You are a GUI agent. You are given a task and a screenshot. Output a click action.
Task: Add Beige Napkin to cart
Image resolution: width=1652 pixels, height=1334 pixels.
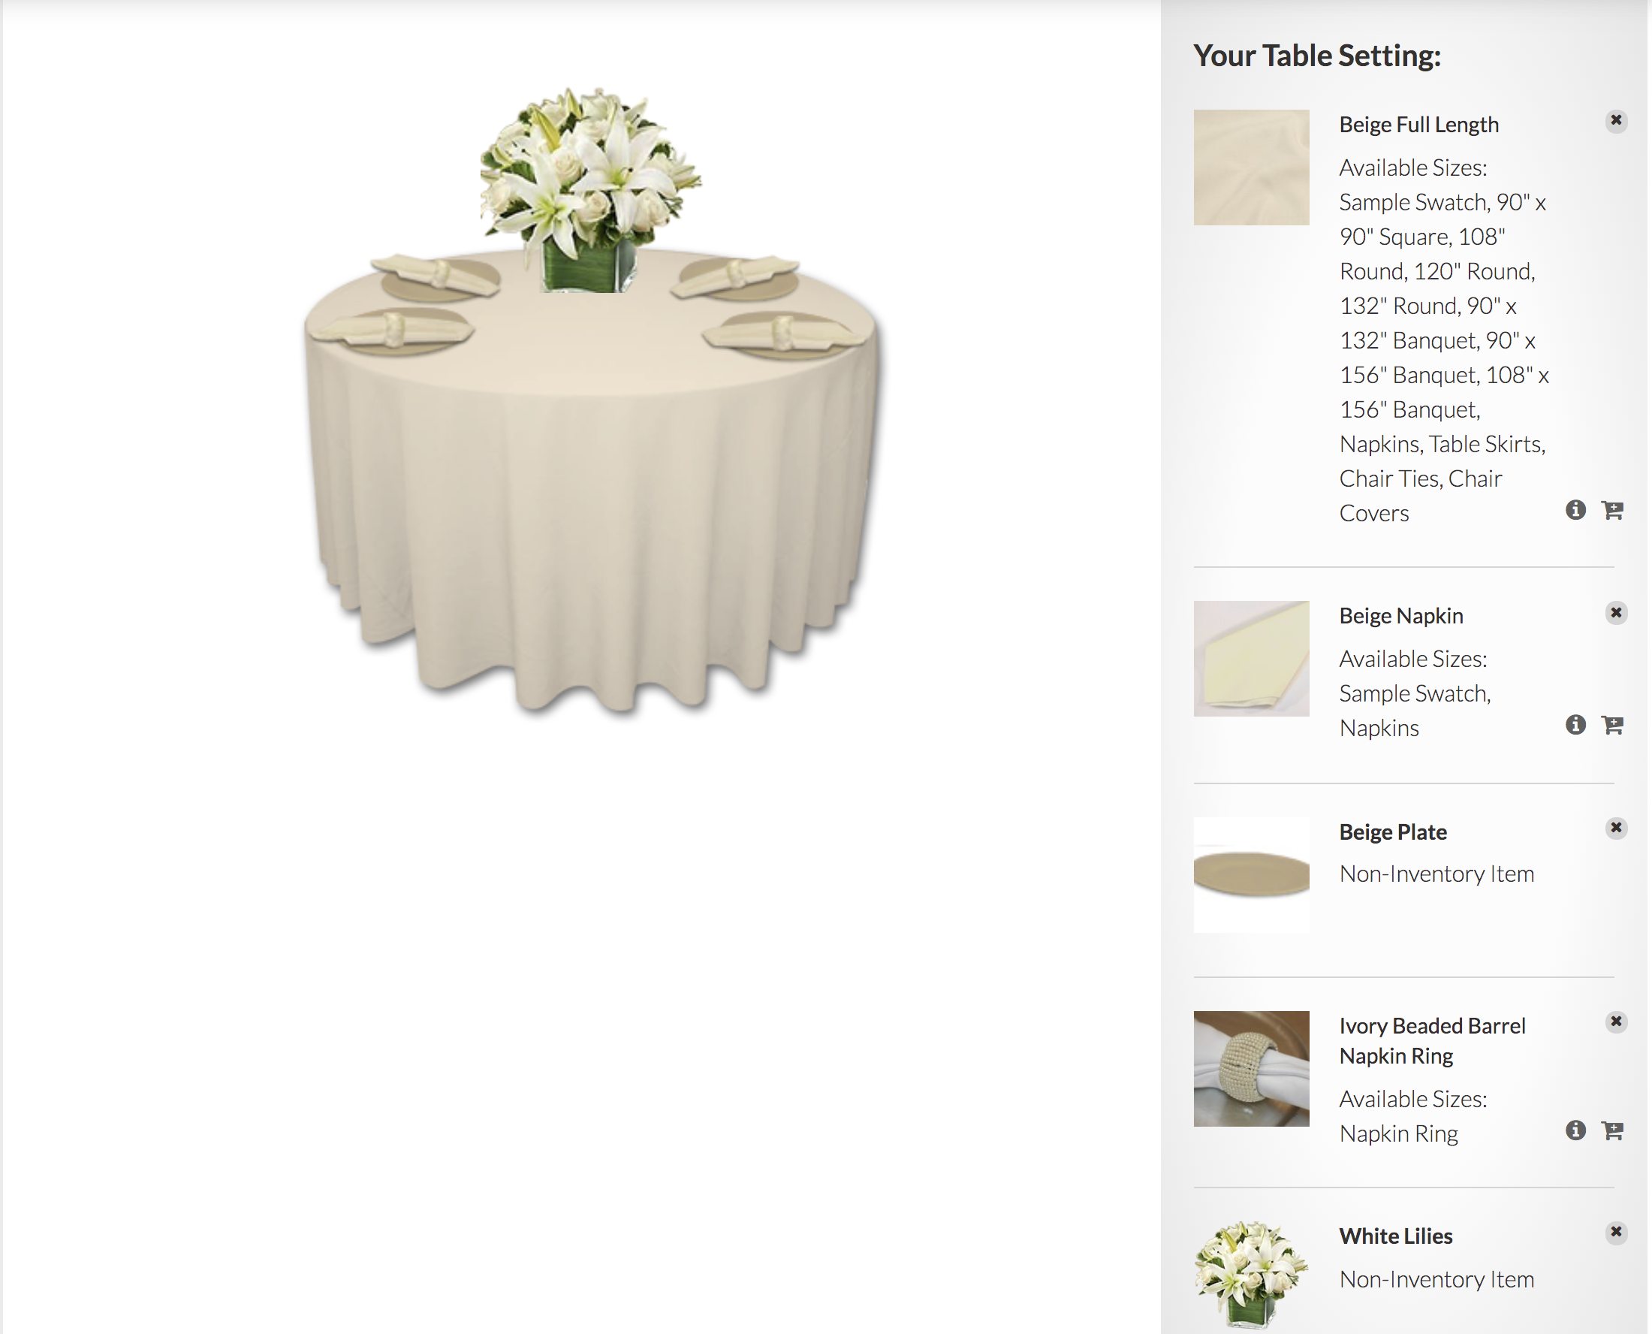[x=1612, y=724]
